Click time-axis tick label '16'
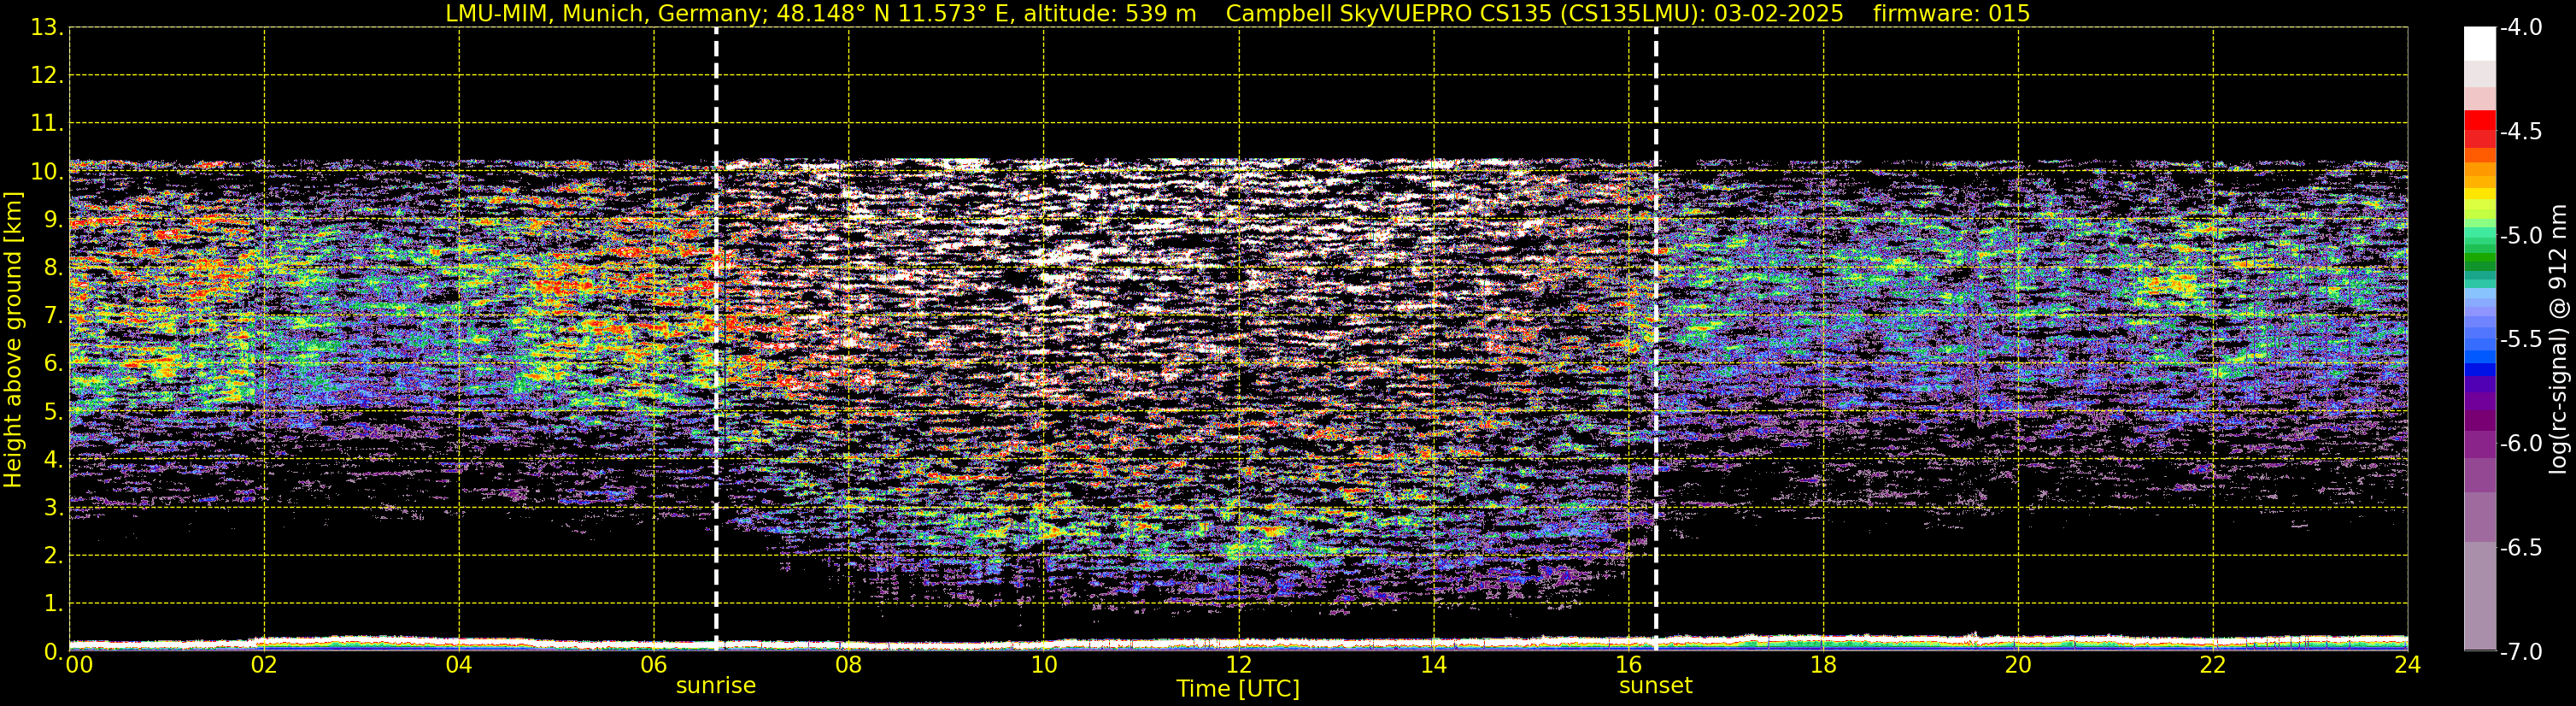The image size is (2576, 706). (1629, 664)
